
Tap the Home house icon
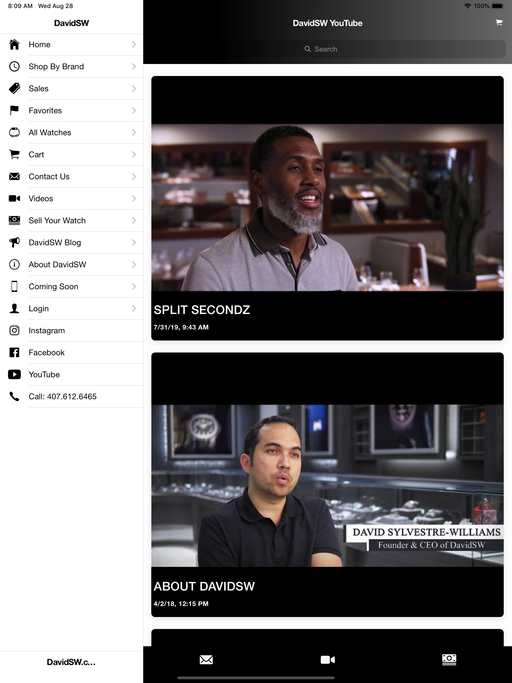(14, 44)
